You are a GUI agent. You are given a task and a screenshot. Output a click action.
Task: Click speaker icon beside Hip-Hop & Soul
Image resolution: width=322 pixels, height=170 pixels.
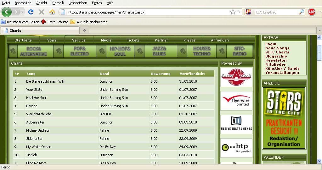[102, 51]
